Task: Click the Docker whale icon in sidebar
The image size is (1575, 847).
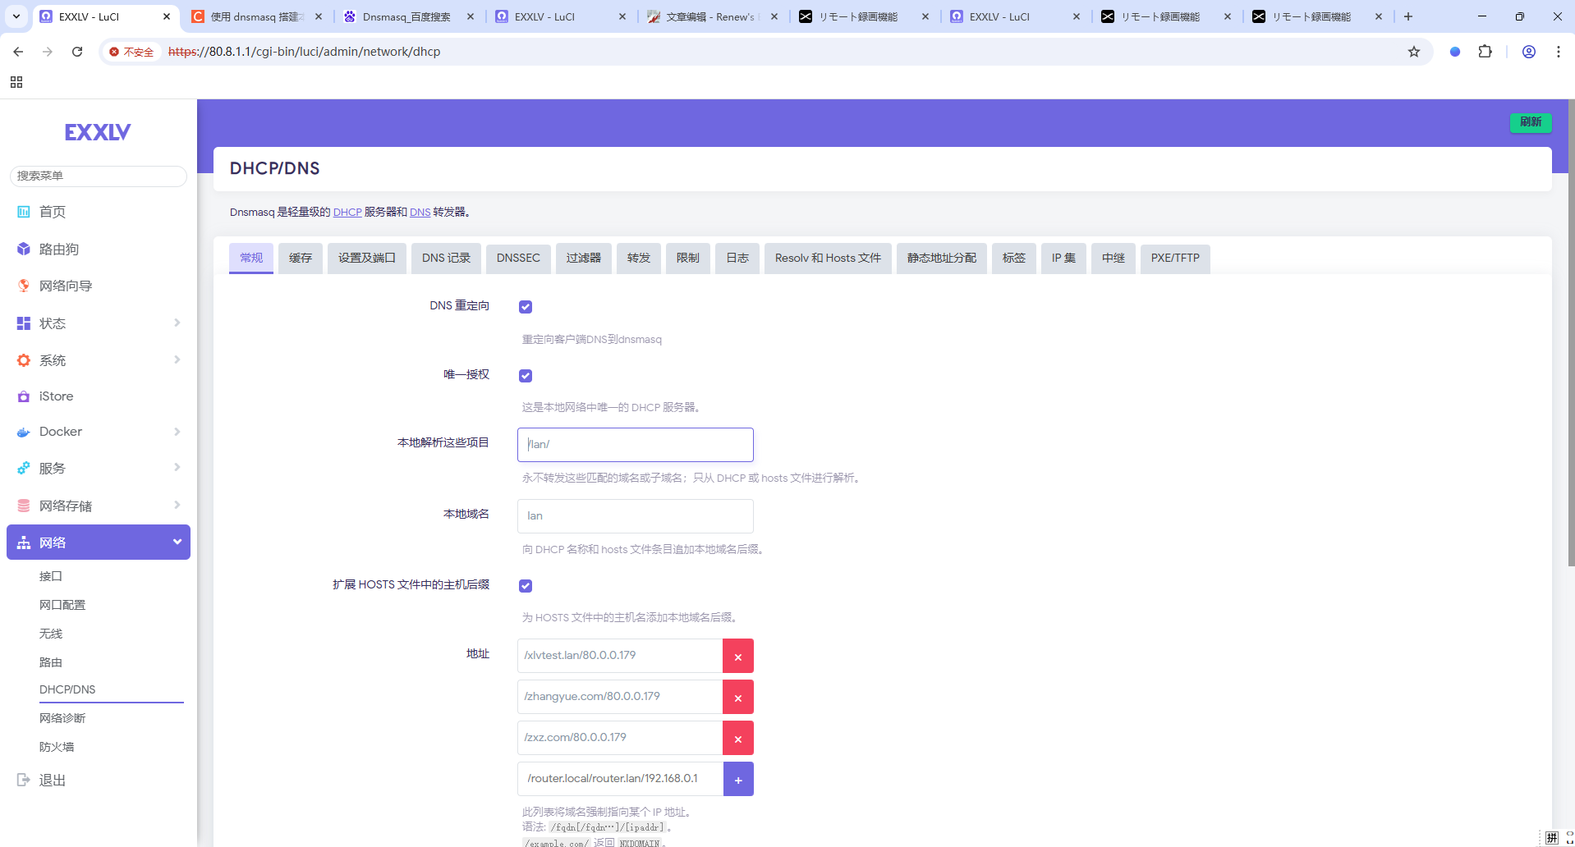Action: click(24, 433)
